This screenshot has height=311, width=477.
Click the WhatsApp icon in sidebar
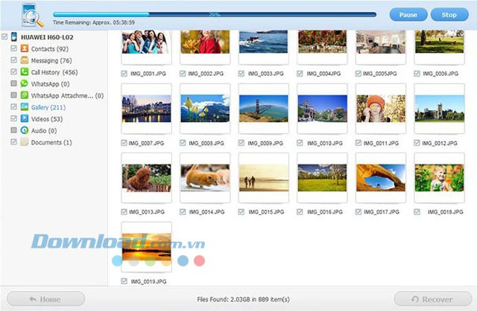(x=25, y=83)
